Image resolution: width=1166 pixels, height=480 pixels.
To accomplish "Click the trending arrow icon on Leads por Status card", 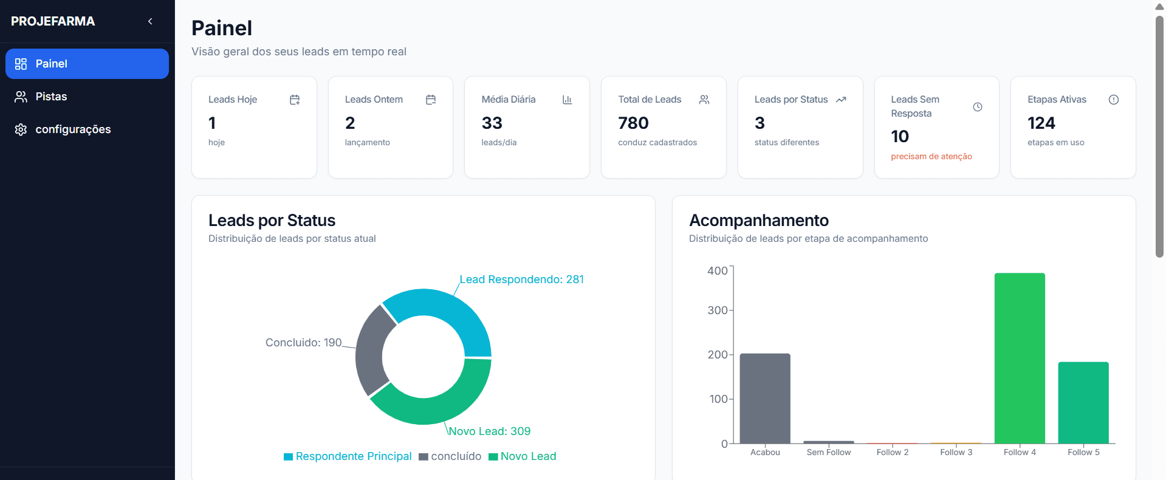I will tap(841, 100).
